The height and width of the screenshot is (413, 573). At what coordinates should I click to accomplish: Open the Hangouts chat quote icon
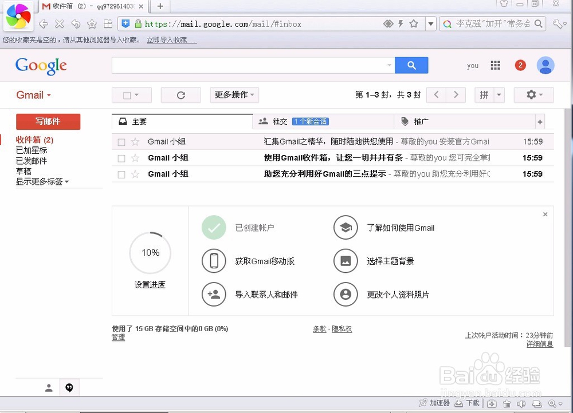(x=69, y=387)
